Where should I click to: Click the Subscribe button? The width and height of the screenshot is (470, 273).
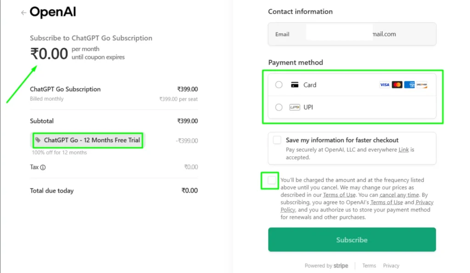pos(352,239)
